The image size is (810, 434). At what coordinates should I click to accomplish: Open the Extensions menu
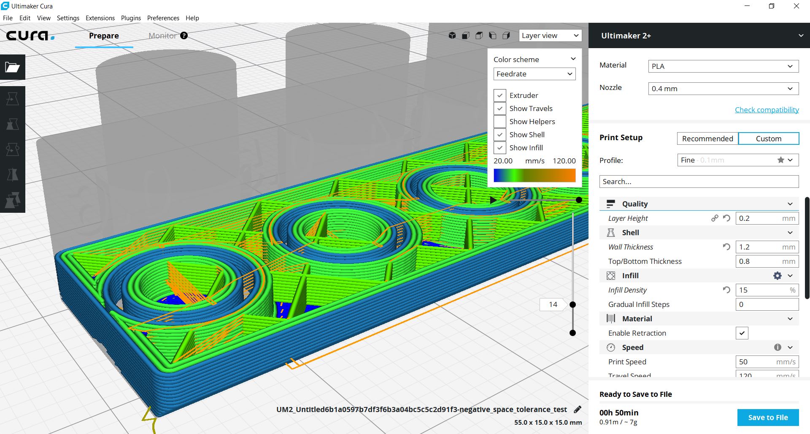[100, 18]
